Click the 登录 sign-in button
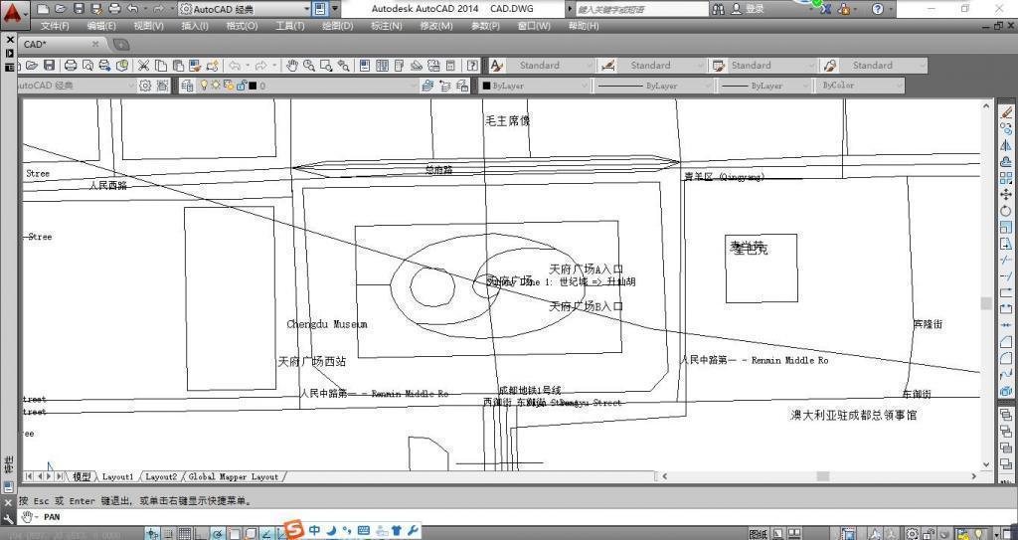Screen dimensions: 1018x540 748,9
